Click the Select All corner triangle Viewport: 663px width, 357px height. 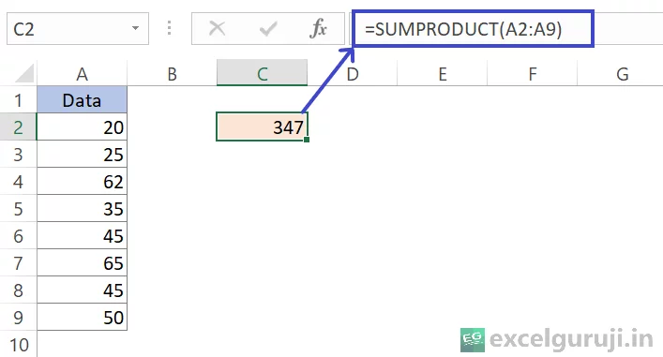point(24,73)
